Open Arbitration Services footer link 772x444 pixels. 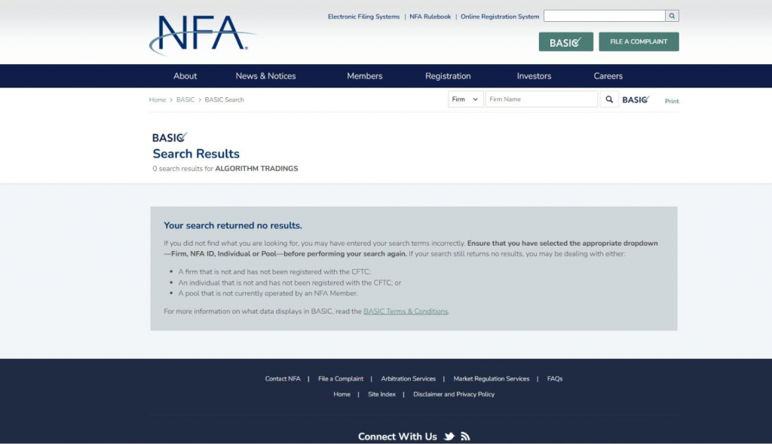pos(408,378)
